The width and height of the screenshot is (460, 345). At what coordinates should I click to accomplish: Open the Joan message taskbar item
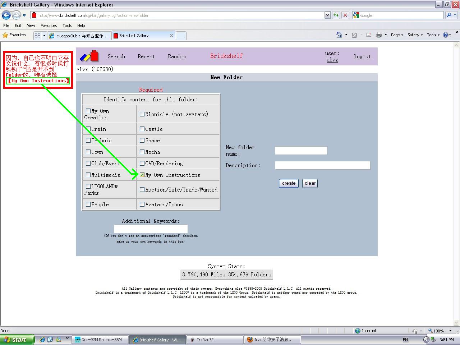[273, 340]
